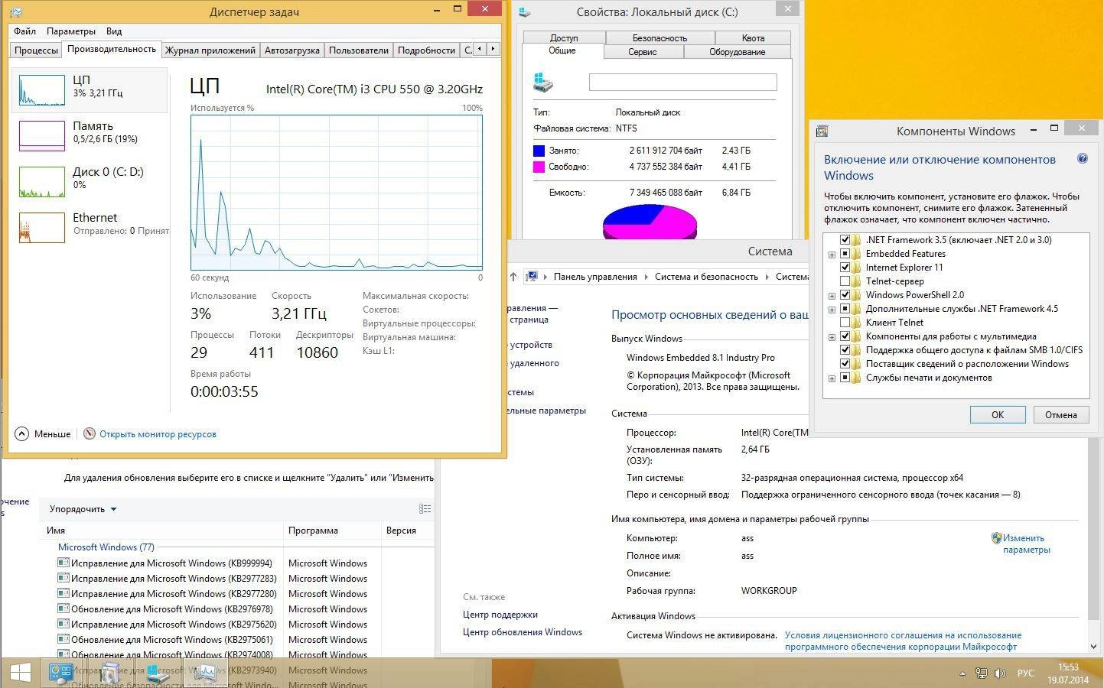Select the ЦП mini graph in Task Manager
Screen dimensions: 1104x688
[x=42, y=90]
